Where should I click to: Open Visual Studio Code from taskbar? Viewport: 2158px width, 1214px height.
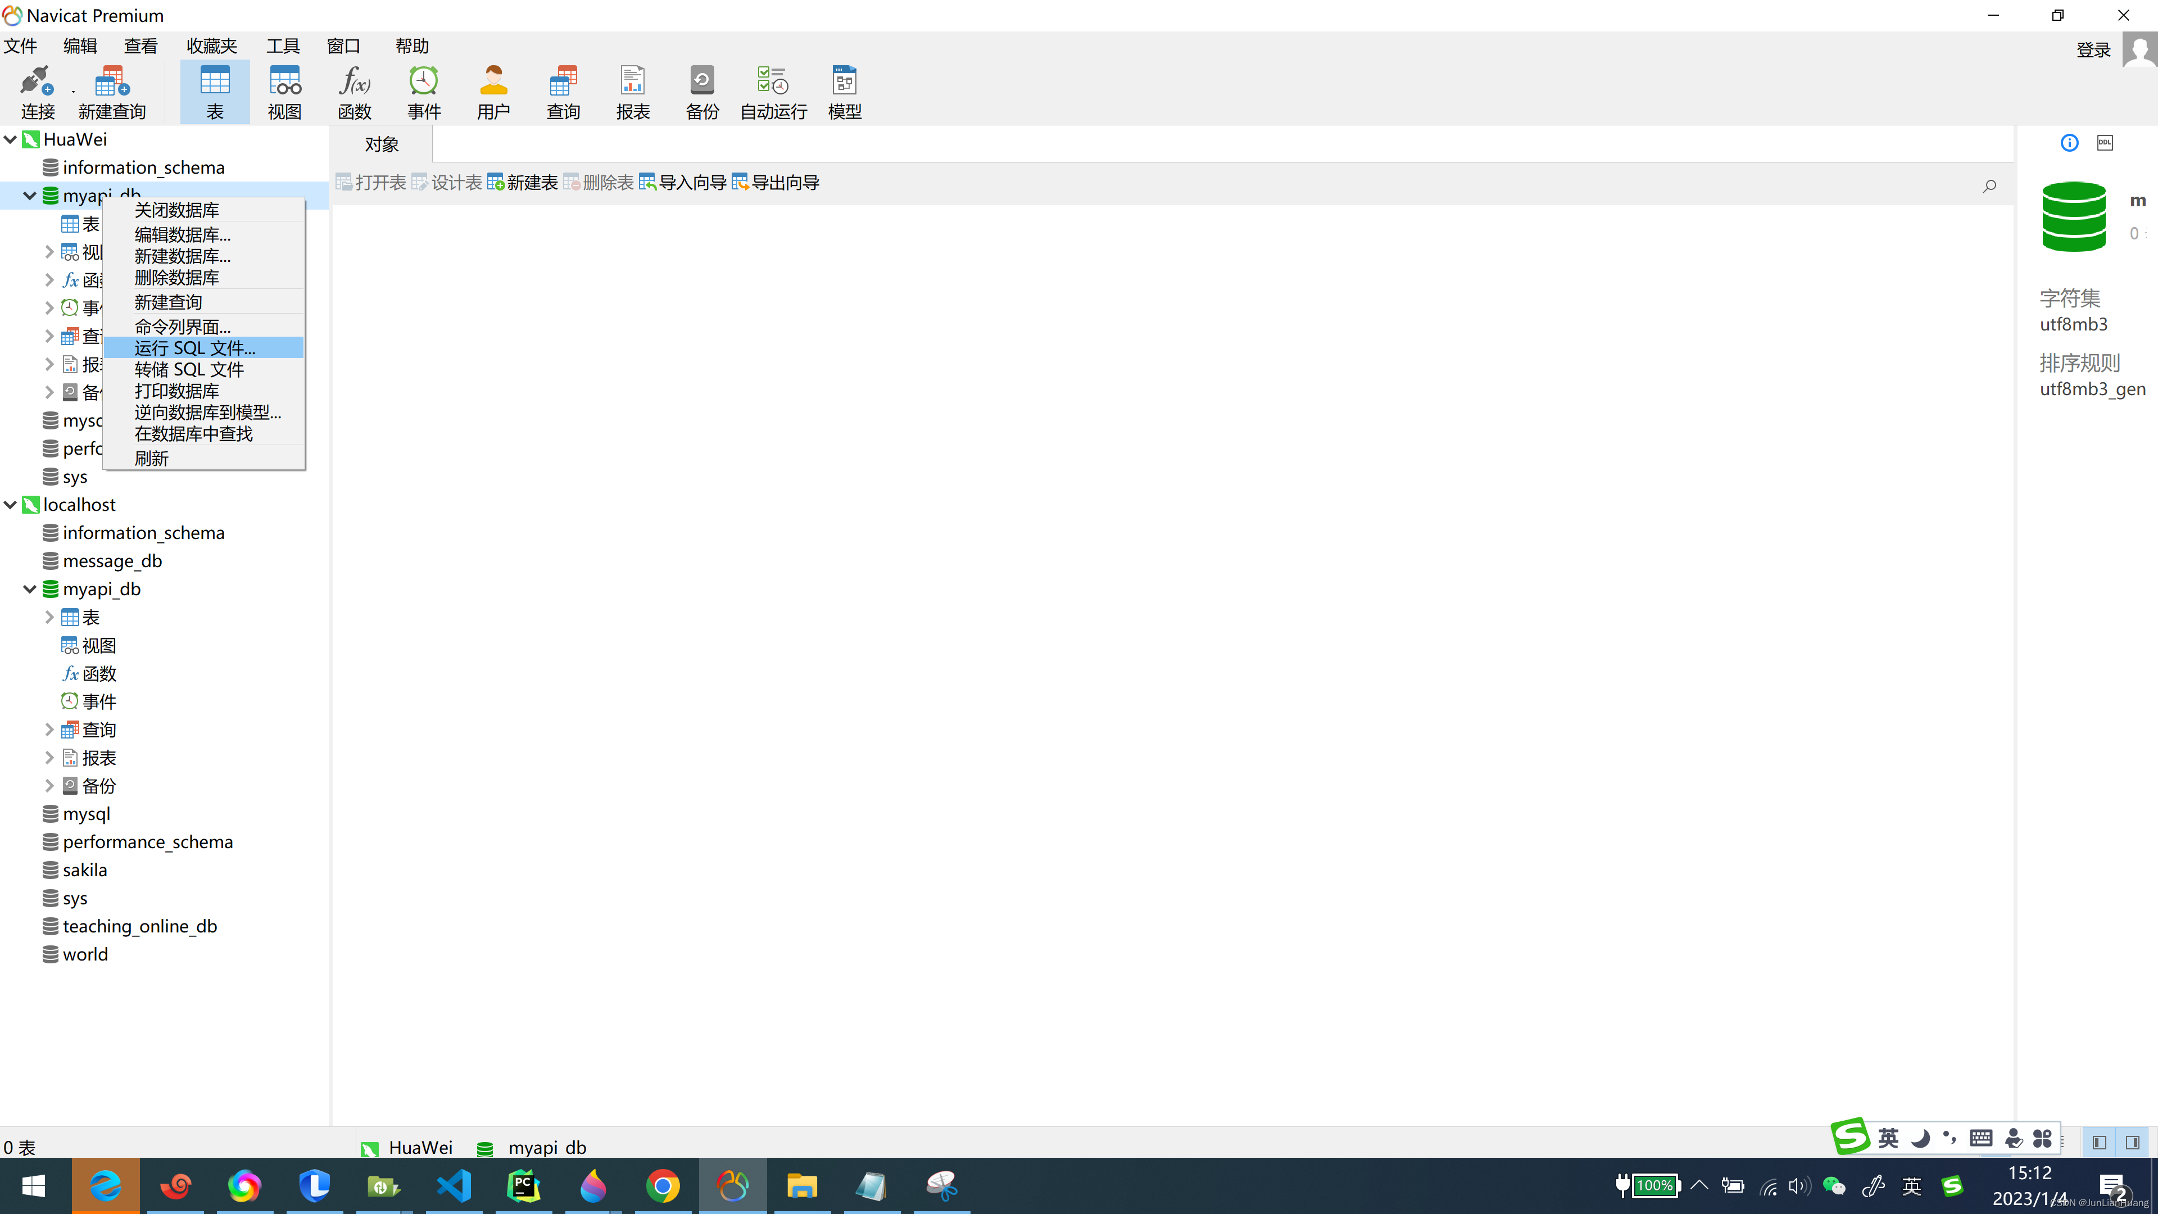(x=453, y=1185)
